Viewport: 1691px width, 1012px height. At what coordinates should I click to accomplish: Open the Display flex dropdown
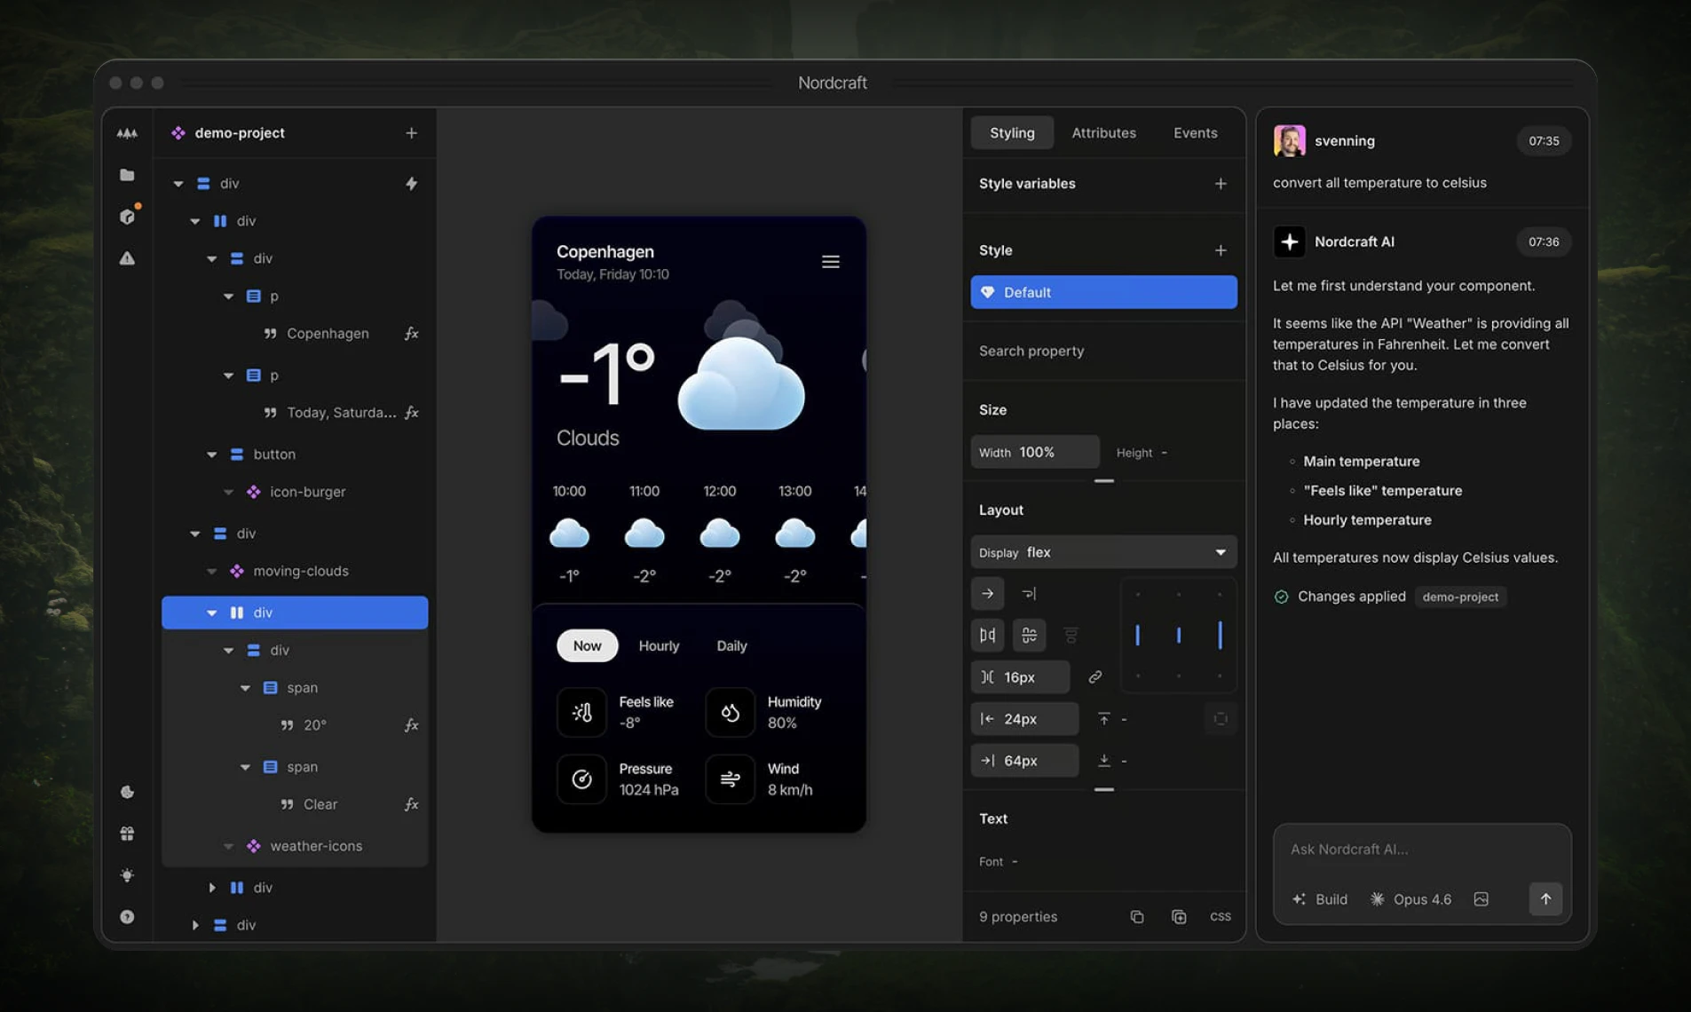tap(1102, 551)
